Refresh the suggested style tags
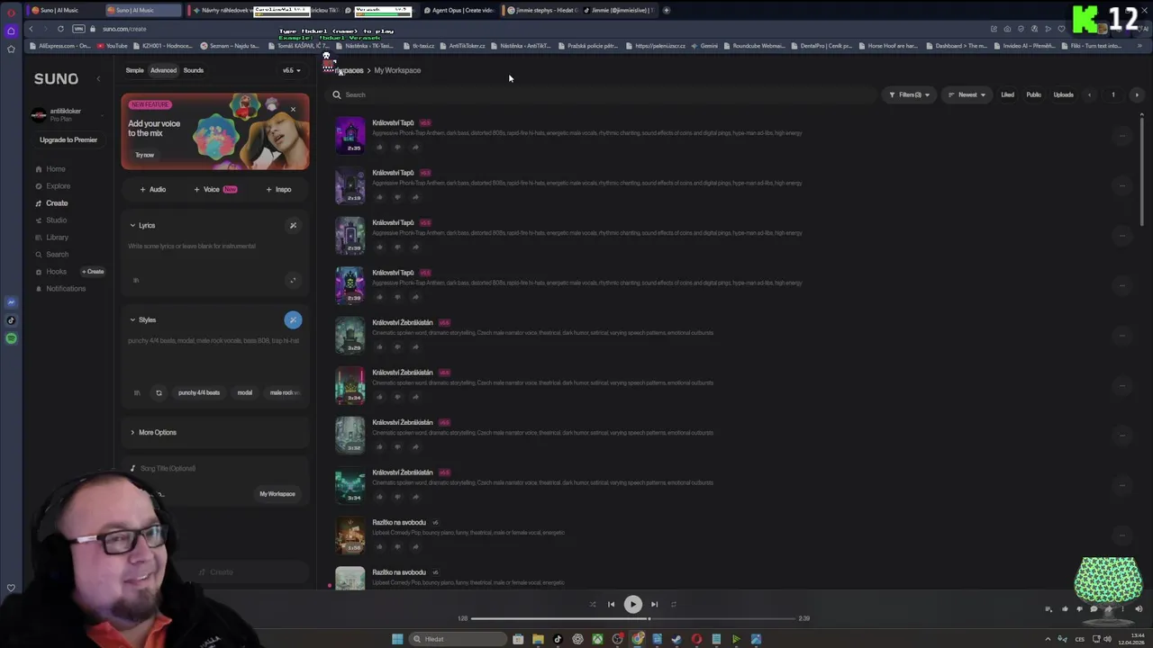 pos(159,393)
